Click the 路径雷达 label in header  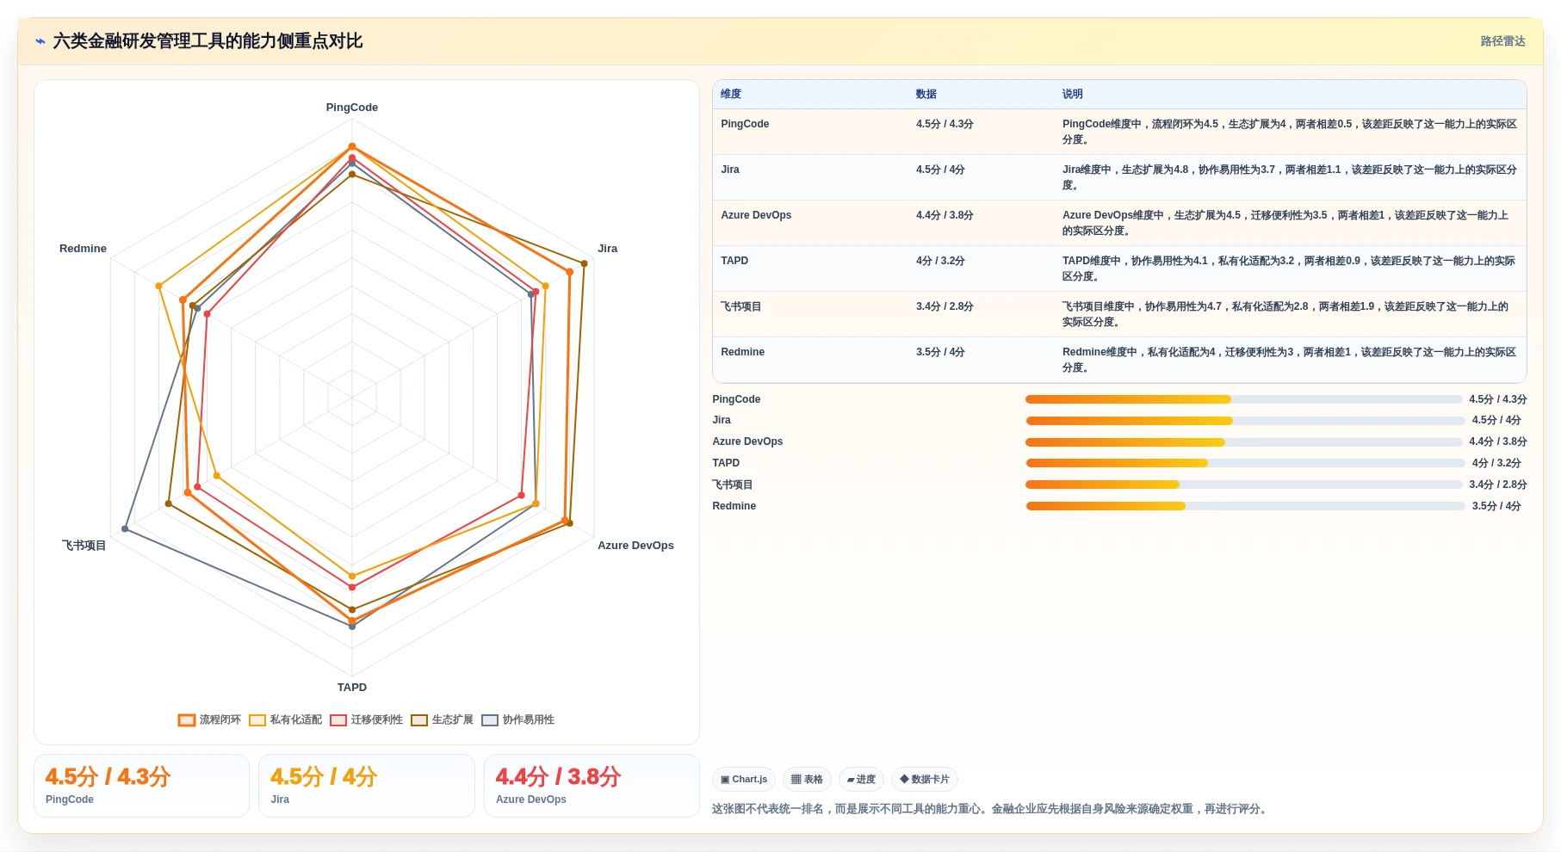coord(1502,41)
